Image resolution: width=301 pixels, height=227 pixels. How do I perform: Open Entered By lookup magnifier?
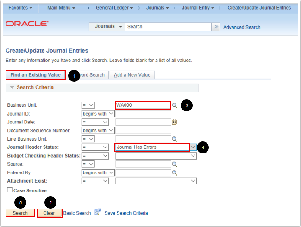[x=175, y=173]
